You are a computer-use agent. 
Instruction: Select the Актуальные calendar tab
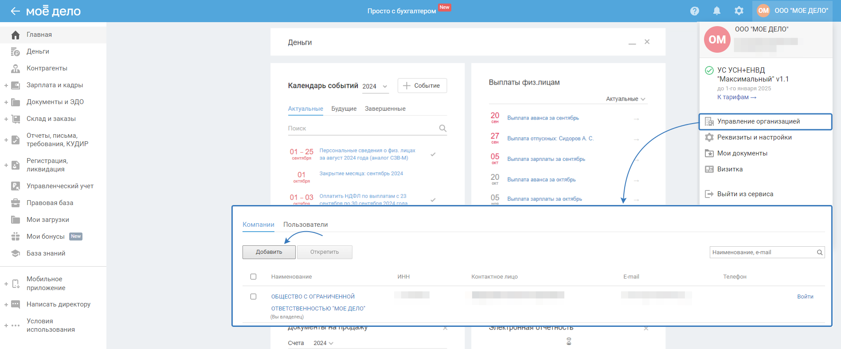(x=305, y=109)
